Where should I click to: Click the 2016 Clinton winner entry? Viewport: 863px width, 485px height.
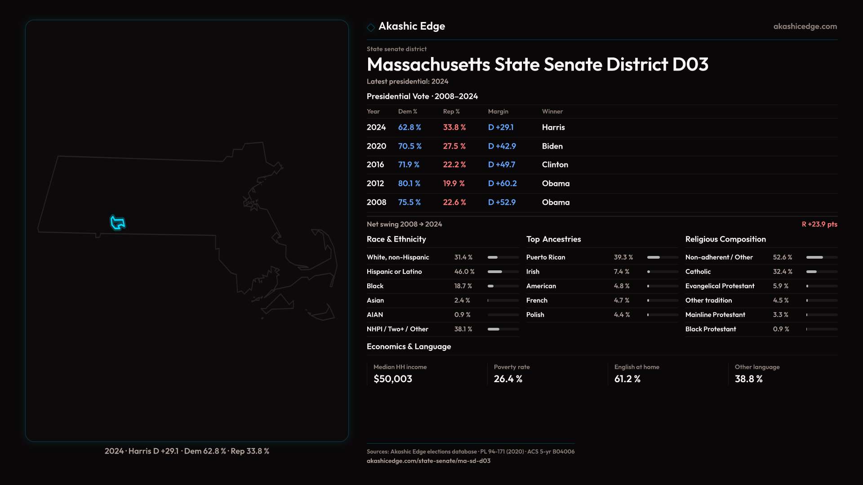[x=555, y=165]
